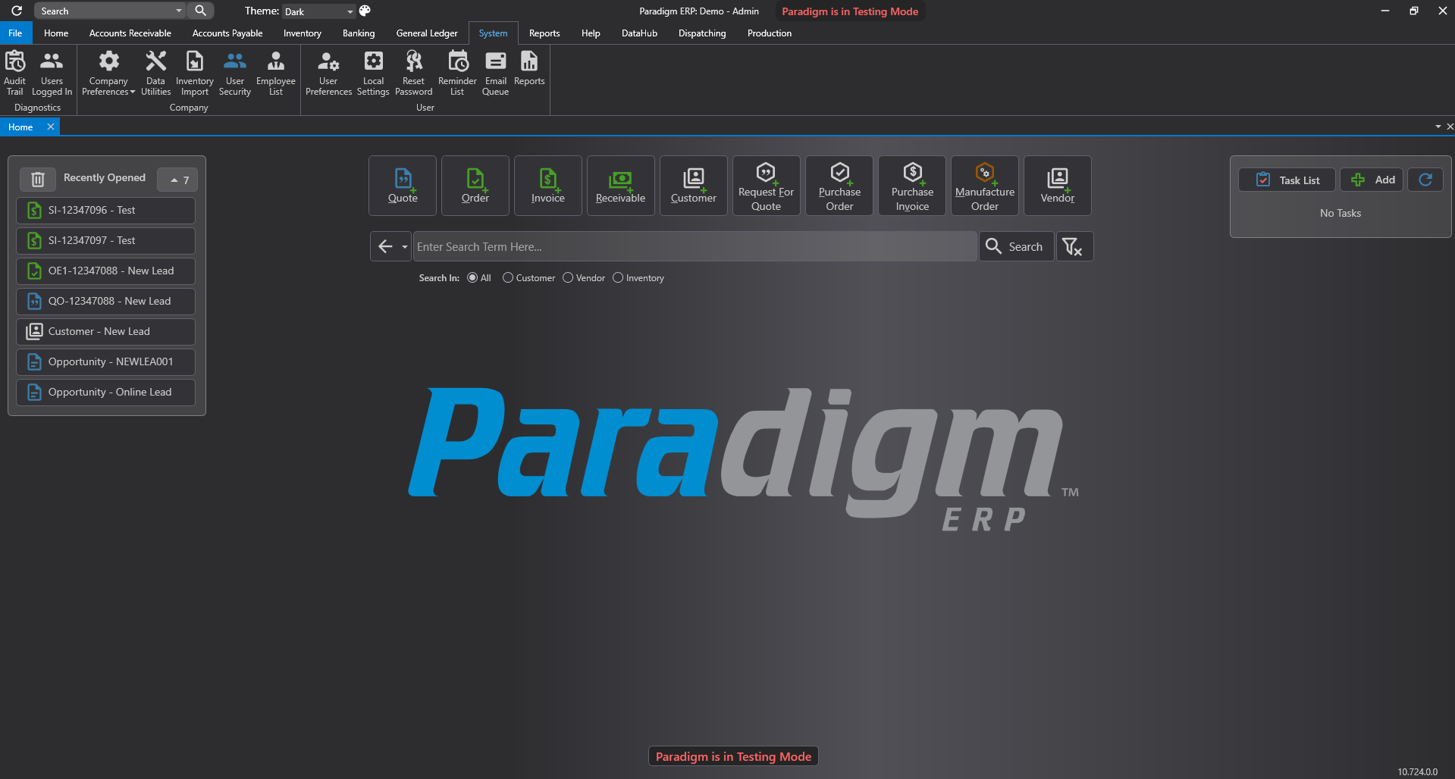Screen dimensions: 1455x779
Task: Create a new Receivable
Action: pos(621,186)
